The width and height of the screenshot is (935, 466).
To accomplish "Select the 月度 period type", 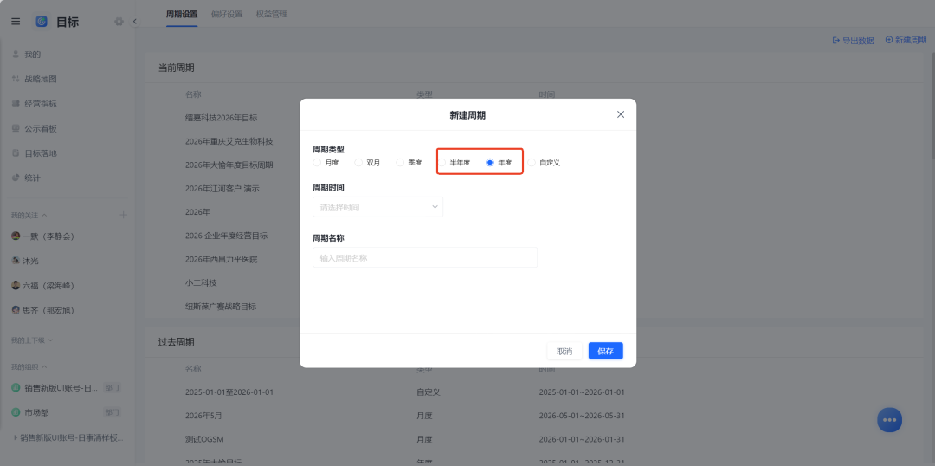I will pos(317,162).
